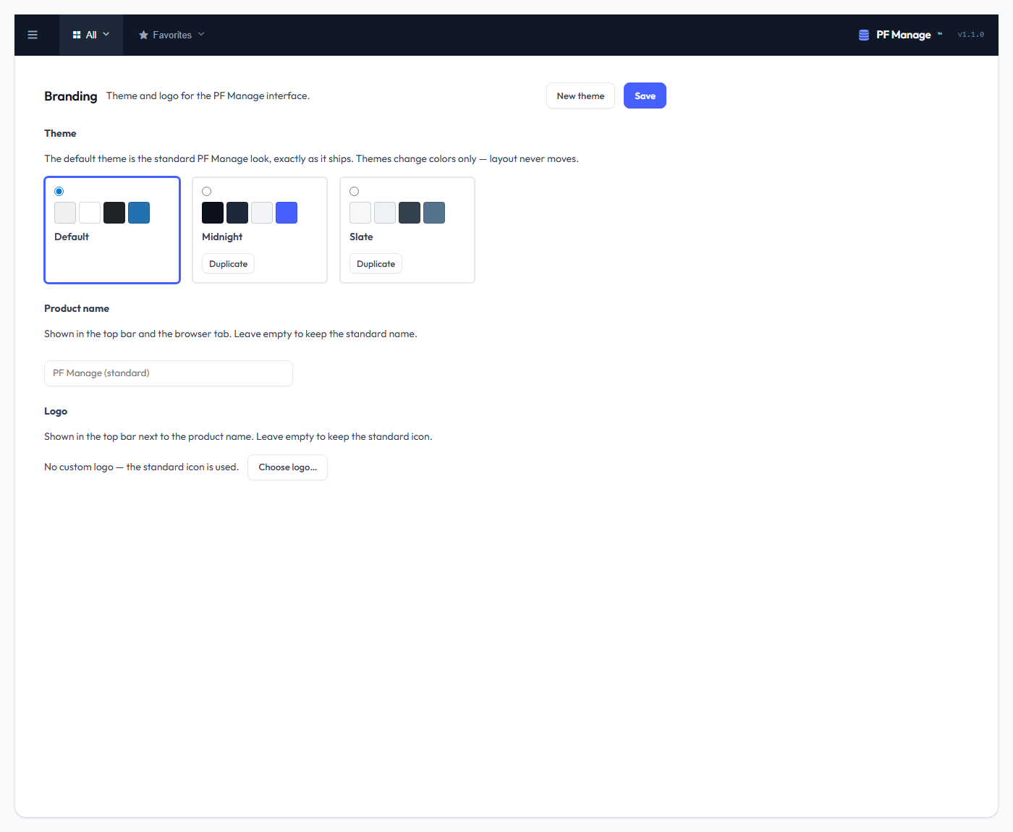Click Midnight theme's first black swatch
This screenshot has width=1013, height=832.
(213, 213)
